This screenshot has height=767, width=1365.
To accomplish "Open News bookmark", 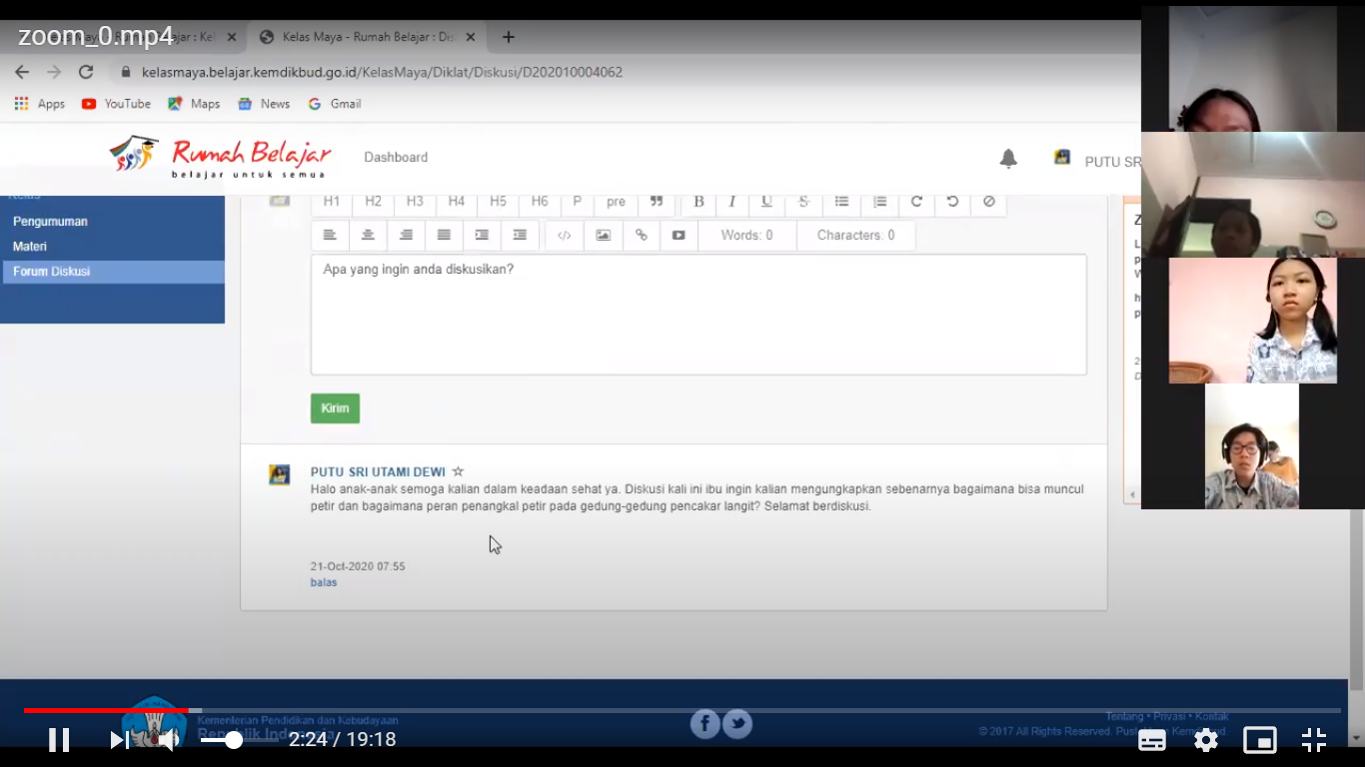I will click(264, 104).
